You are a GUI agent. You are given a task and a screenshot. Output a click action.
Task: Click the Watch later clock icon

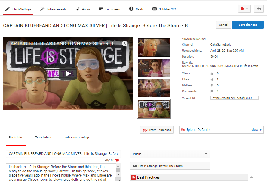(x=125, y=43)
